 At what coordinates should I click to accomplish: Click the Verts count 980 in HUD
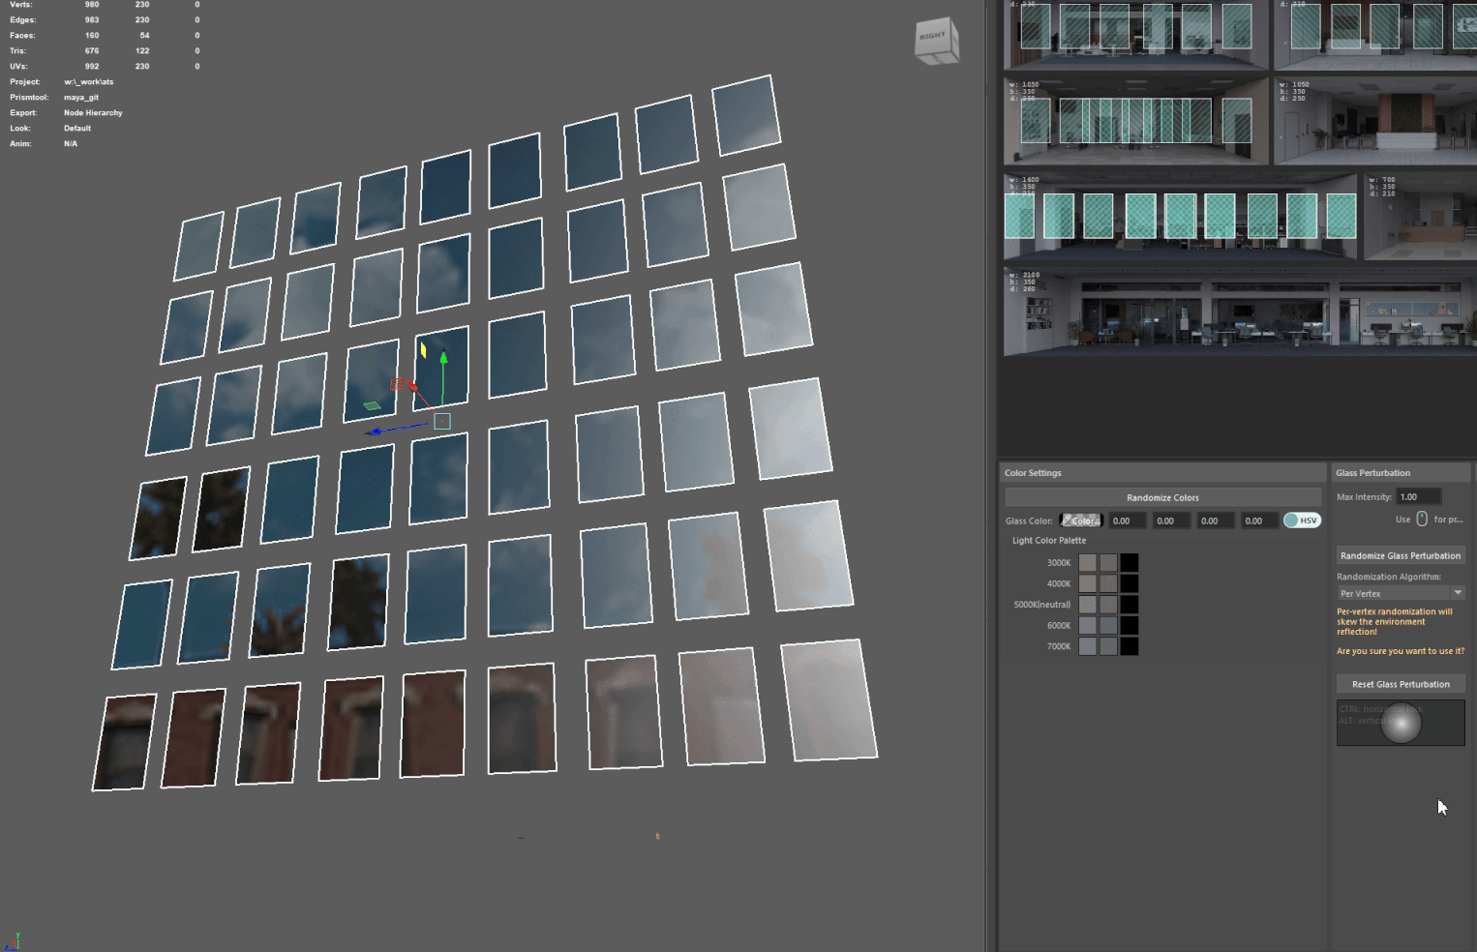[92, 5]
